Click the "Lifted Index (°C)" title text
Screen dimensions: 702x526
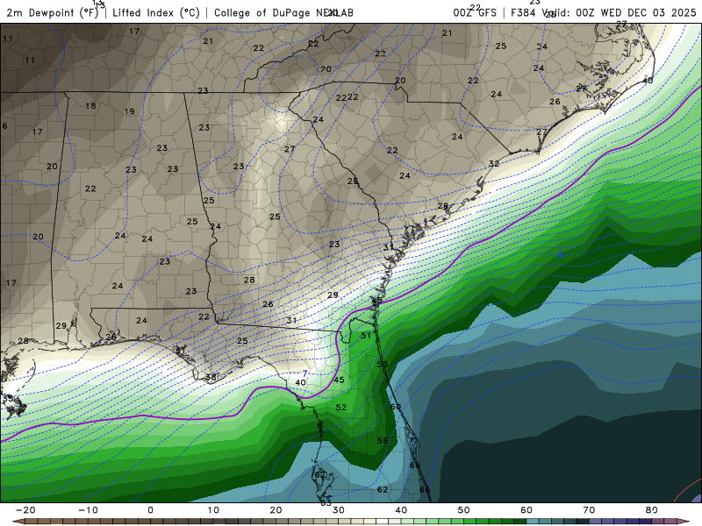click(156, 13)
